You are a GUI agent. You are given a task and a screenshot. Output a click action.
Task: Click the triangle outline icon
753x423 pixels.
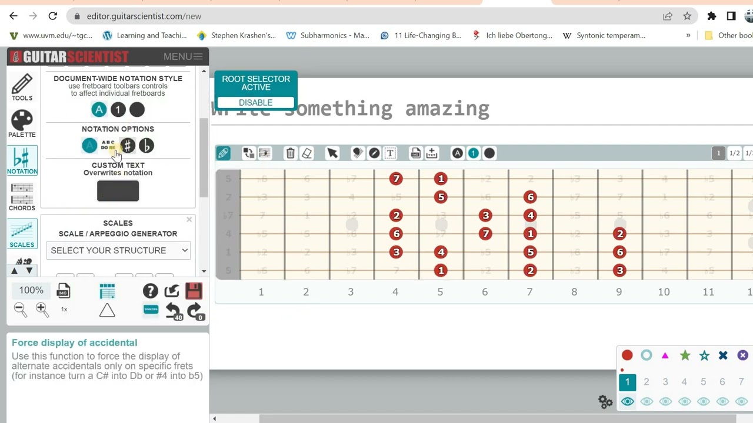[x=107, y=310]
